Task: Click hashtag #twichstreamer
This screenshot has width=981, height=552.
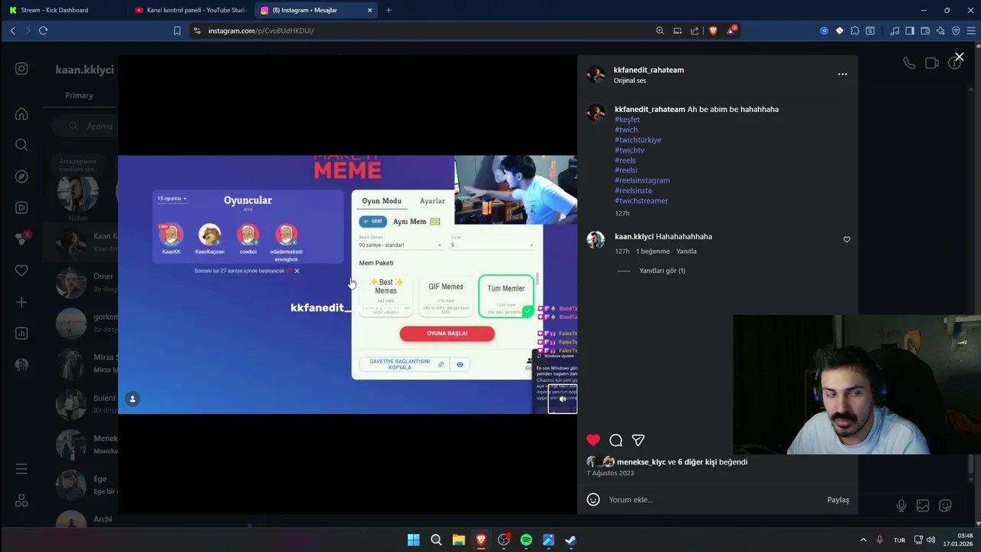Action: [x=641, y=201]
